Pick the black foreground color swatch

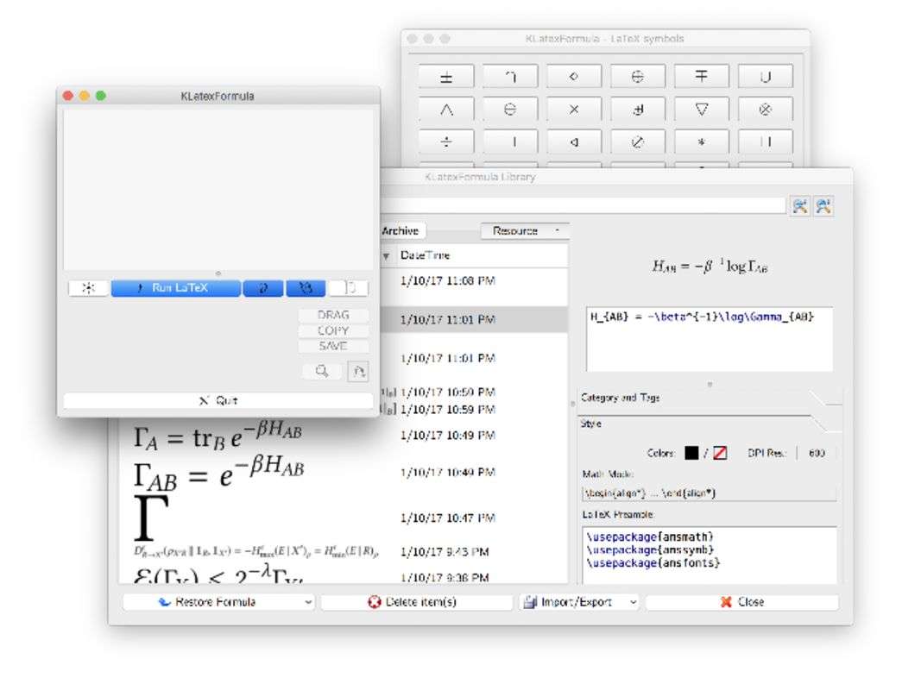click(x=691, y=453)
